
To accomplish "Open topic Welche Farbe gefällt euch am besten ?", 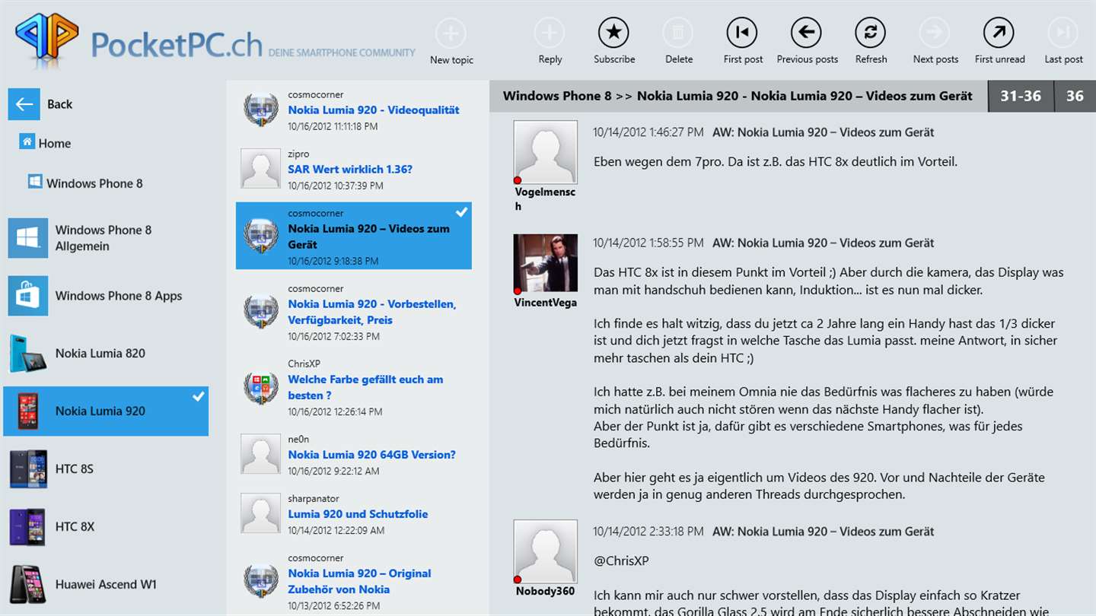I will pos(365,387).
